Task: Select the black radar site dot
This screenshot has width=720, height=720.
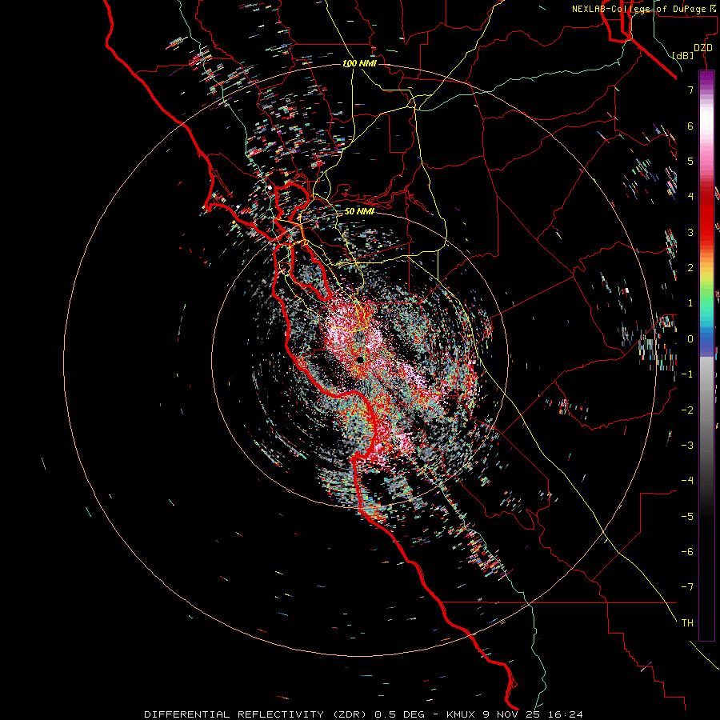Action: click(x=360, y=359)
